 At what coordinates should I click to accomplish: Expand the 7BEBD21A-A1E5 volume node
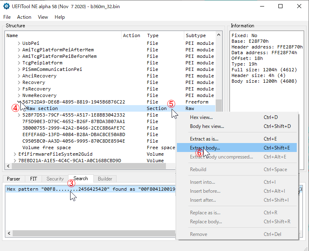pyautogui.click(x=15, y=161)
